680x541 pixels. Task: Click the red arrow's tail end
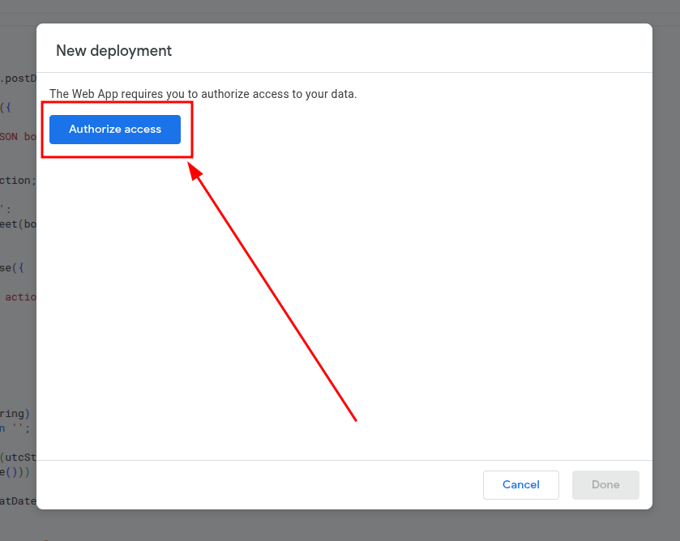[x=356, y=420]
